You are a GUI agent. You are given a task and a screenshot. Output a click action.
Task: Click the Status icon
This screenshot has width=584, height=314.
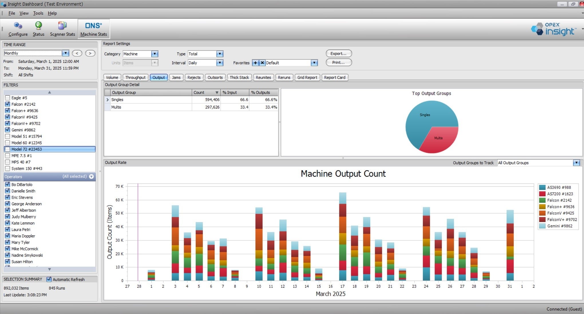[x=38, y=29]
